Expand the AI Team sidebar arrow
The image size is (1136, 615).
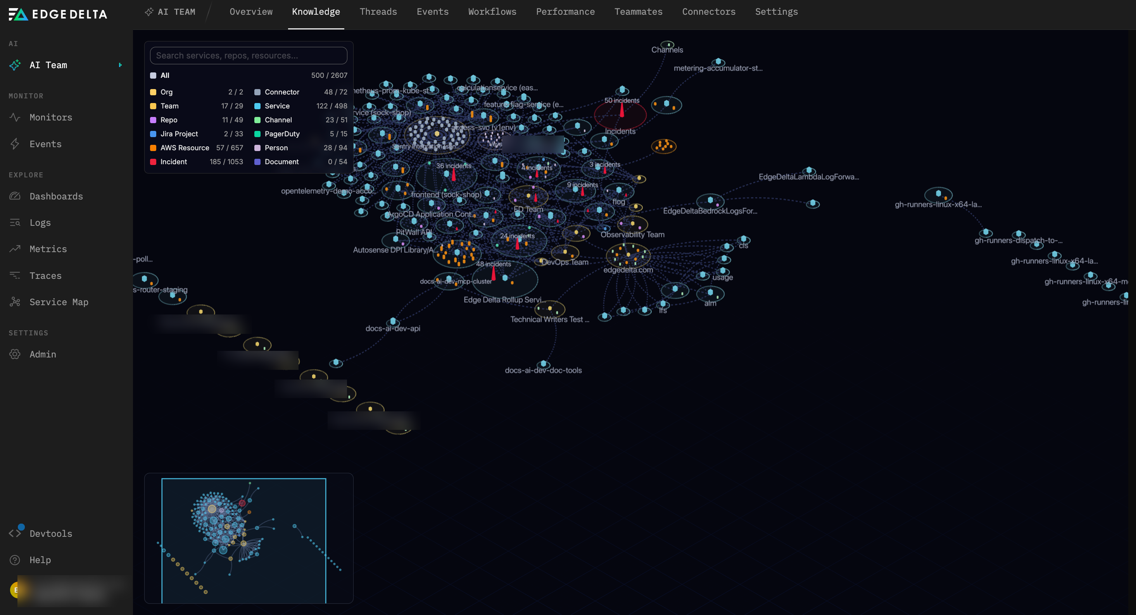[121, 65]
